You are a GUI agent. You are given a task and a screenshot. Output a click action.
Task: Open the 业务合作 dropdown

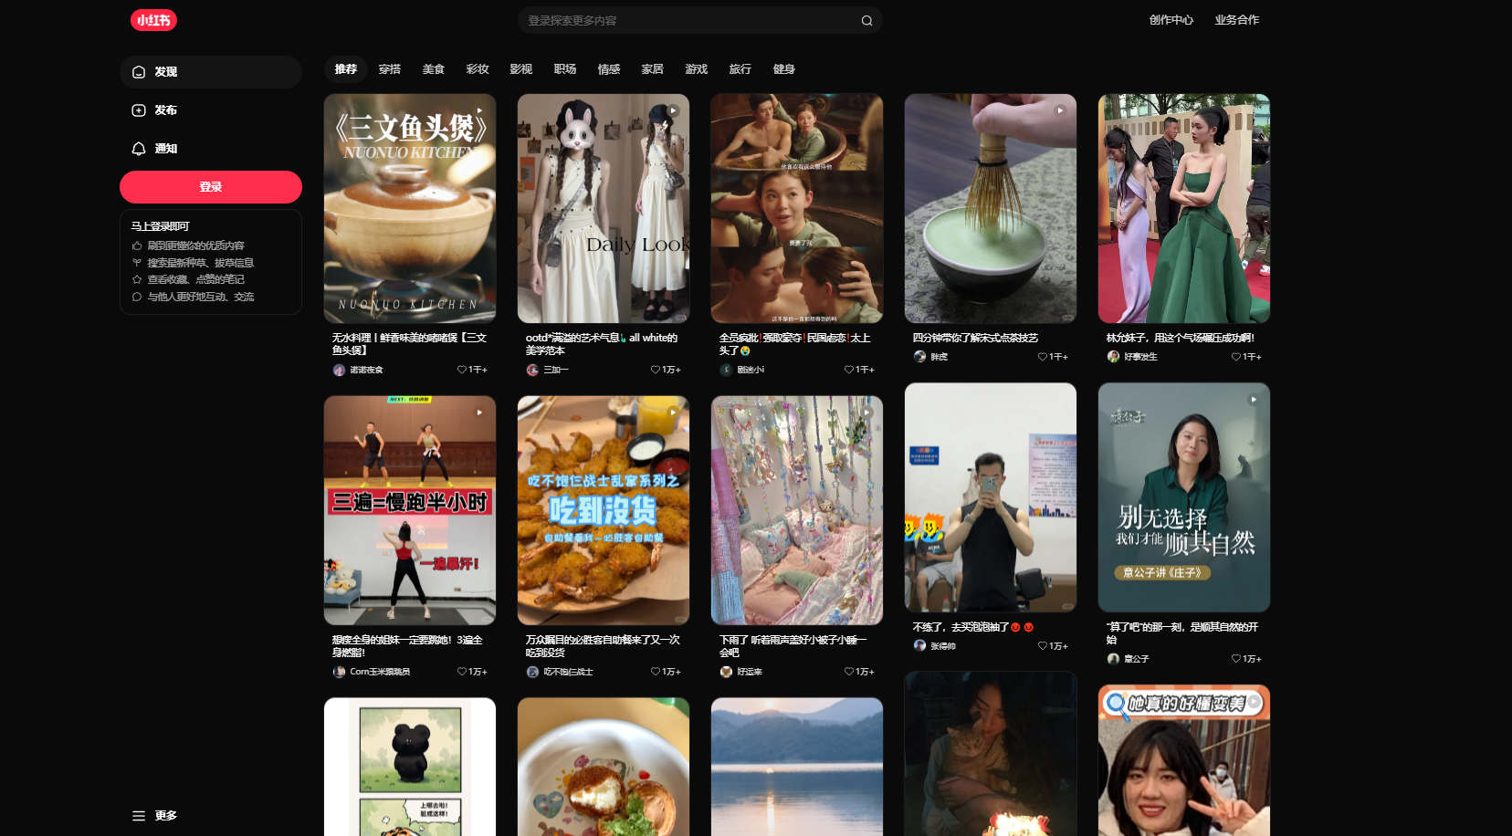click(1236, 20)
